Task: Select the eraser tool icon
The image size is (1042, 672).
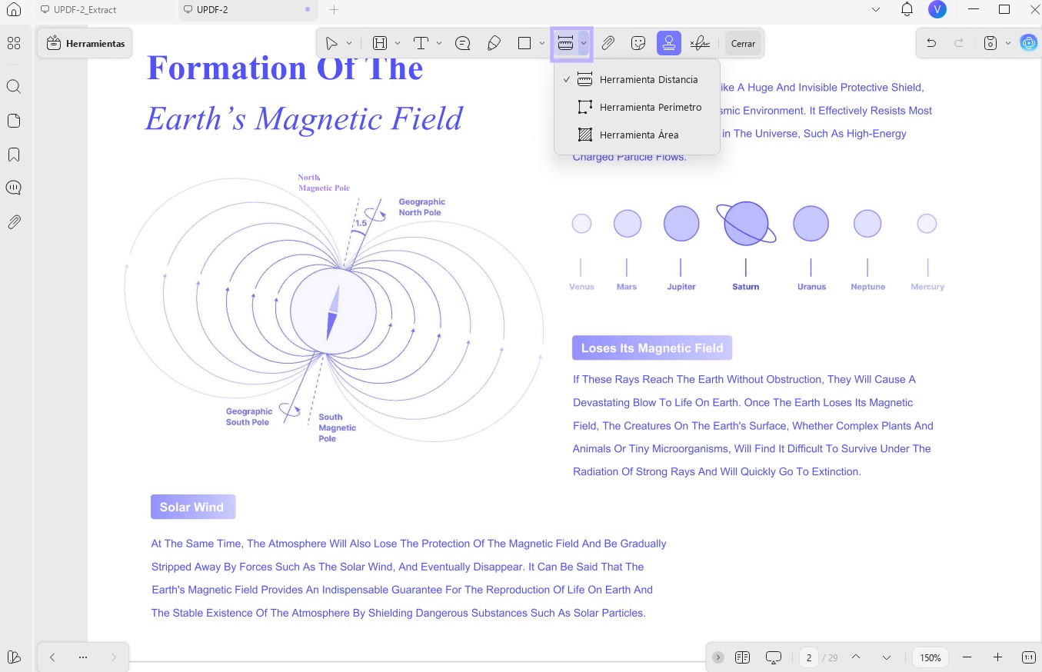Action: coord(494,43)
